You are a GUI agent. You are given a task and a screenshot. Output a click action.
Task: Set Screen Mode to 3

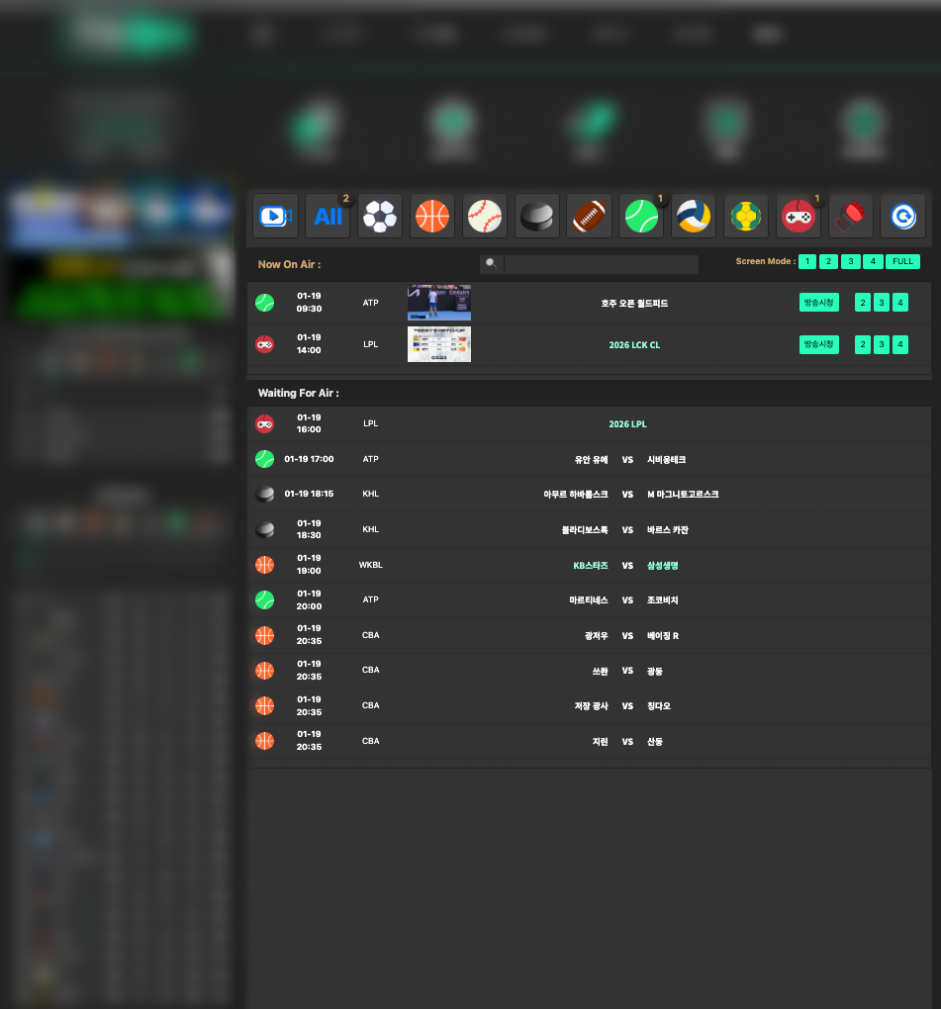tap(851, 262)
